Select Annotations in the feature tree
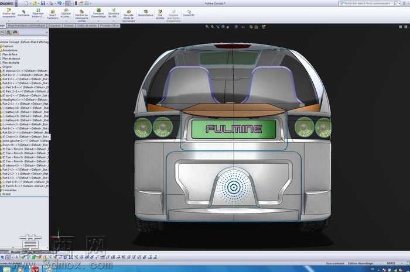This screenshot has height=272, width=410. (10, 50)
